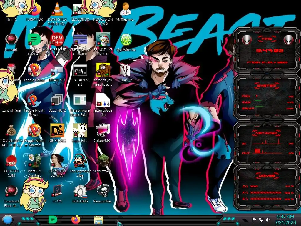Click the DRIVES header in the widget
301x226 pixels.
pos(267,176)
